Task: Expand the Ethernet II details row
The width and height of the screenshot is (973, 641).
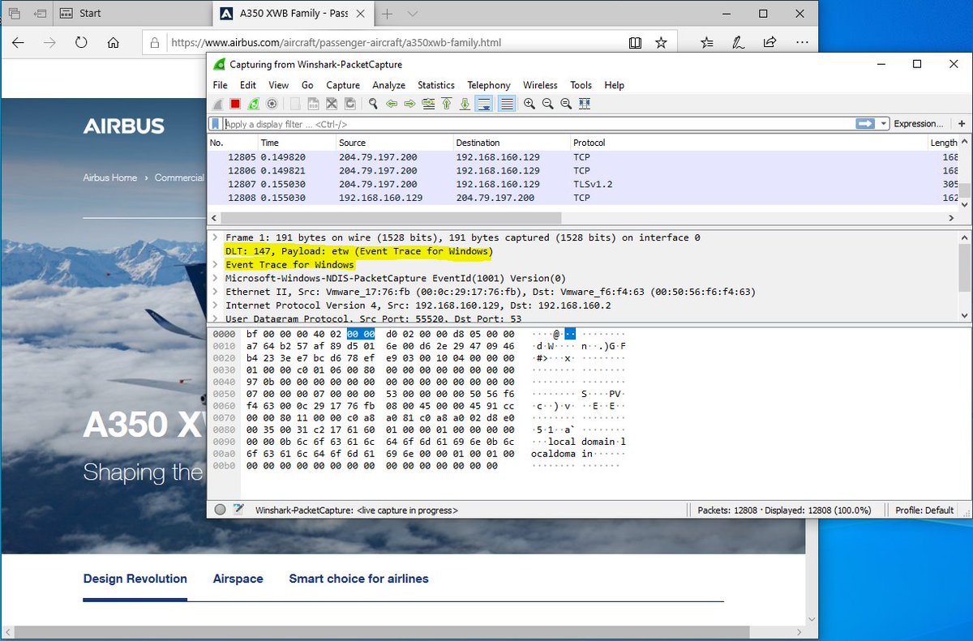Action: pos(216,292)
